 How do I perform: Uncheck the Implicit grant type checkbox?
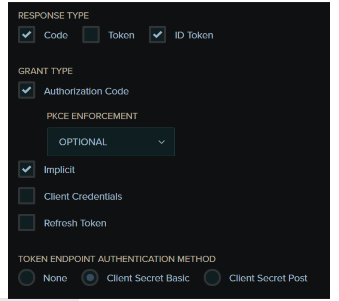(26, 170)
